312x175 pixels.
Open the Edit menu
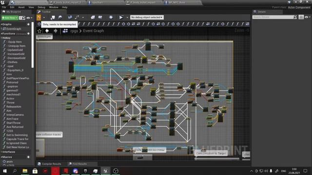pyautogui.click(x=12, y=7)
